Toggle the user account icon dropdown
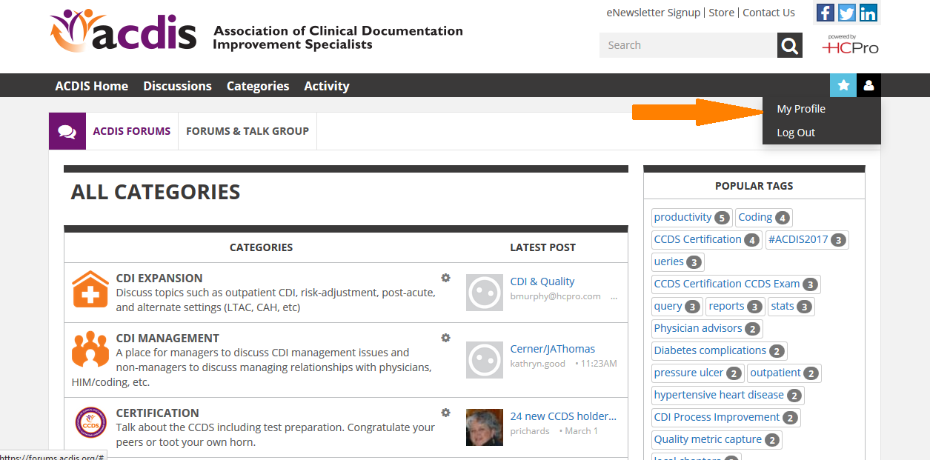Image resolution: width=930 pixels, height=460 pixels. [868, 85]
